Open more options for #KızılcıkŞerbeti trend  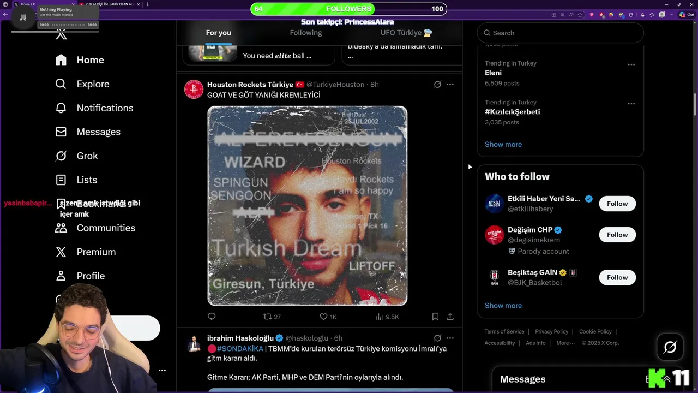coord(631,104)
